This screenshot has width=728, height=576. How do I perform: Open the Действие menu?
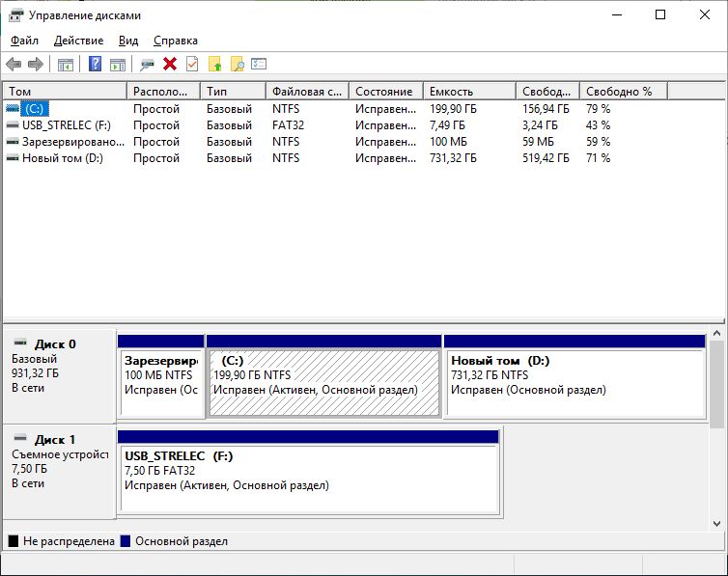click(79, 41)
